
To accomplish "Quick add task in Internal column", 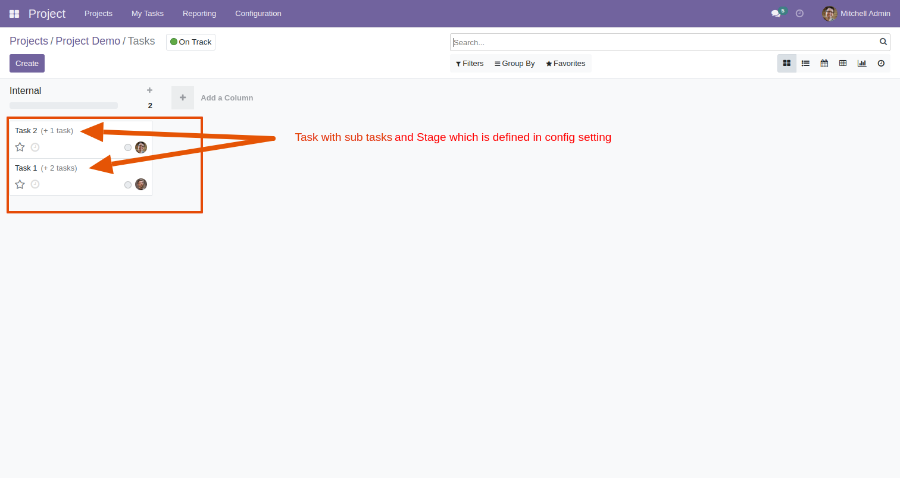I will click(149, 90).
